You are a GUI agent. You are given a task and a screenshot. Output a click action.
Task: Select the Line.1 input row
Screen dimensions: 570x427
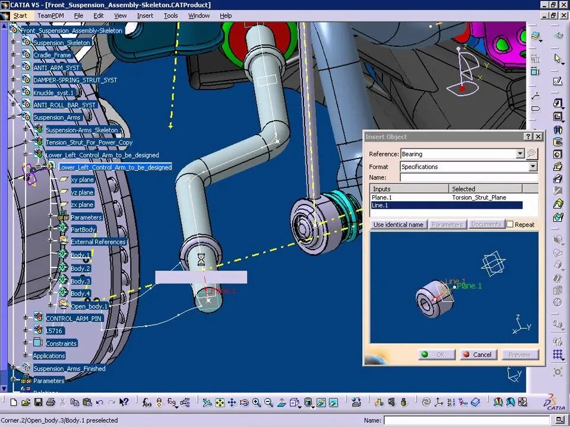pyautogui.click(x=446, y=205)
